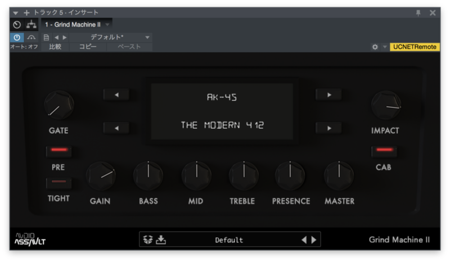
Task: Click the Default preset name field
Action: (229, 240)
